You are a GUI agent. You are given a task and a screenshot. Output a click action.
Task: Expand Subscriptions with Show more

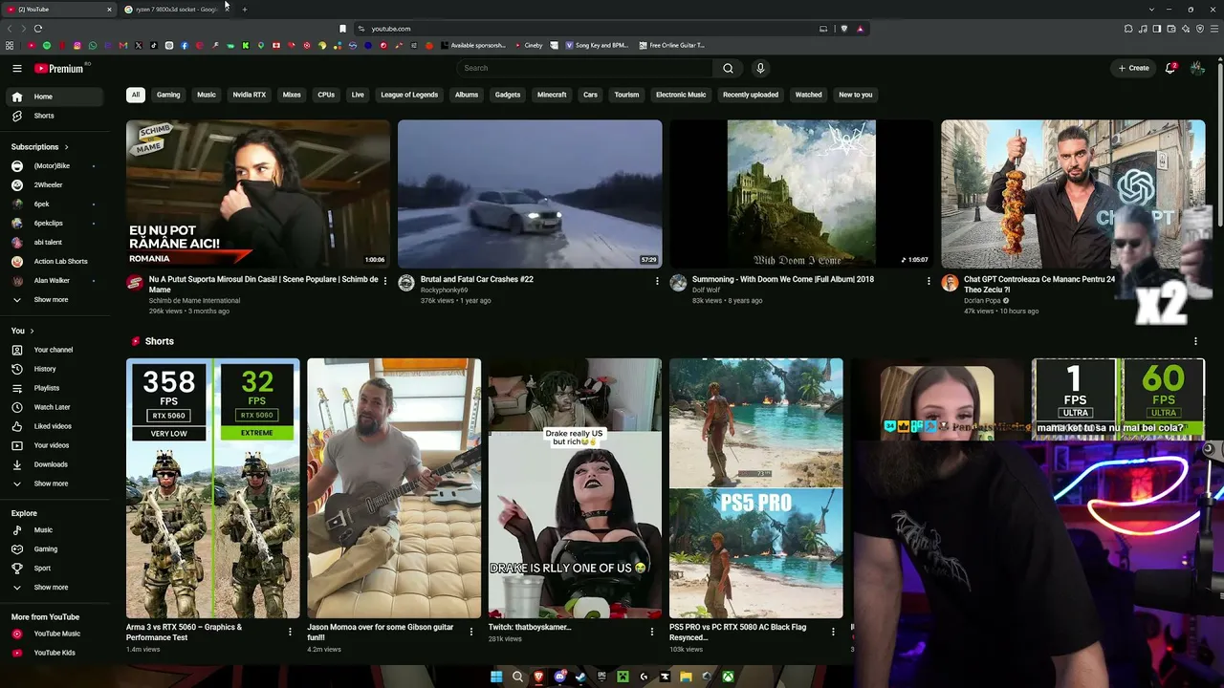coord(53,300)
